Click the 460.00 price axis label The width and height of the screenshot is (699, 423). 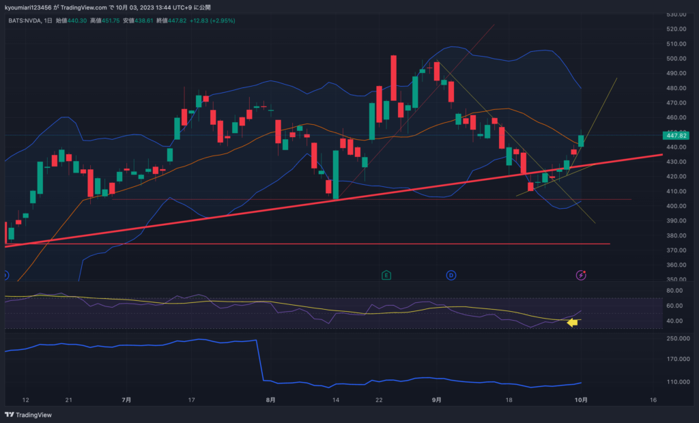(676, 117)
